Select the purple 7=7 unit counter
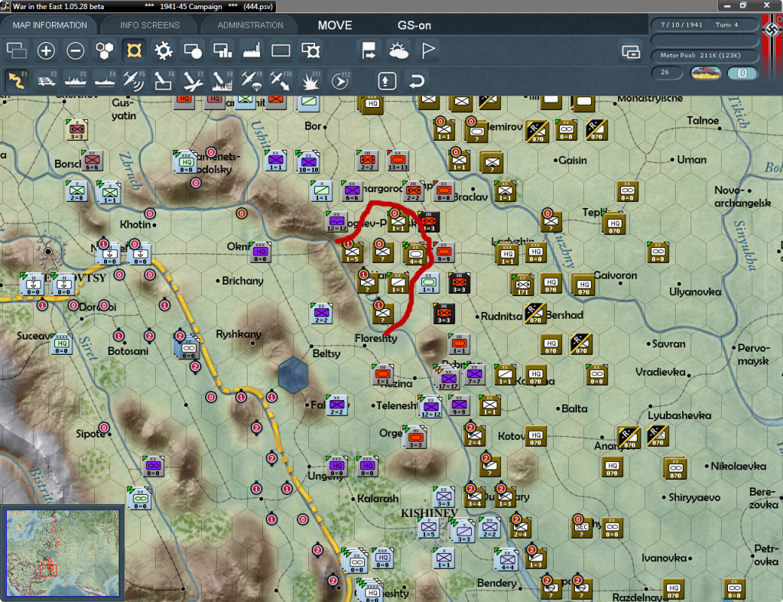 tap(474, 374)
